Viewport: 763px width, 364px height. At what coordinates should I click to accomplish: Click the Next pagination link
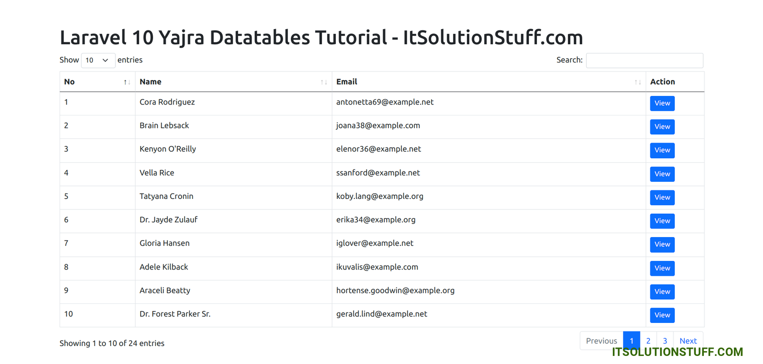[x=688, y=341]
